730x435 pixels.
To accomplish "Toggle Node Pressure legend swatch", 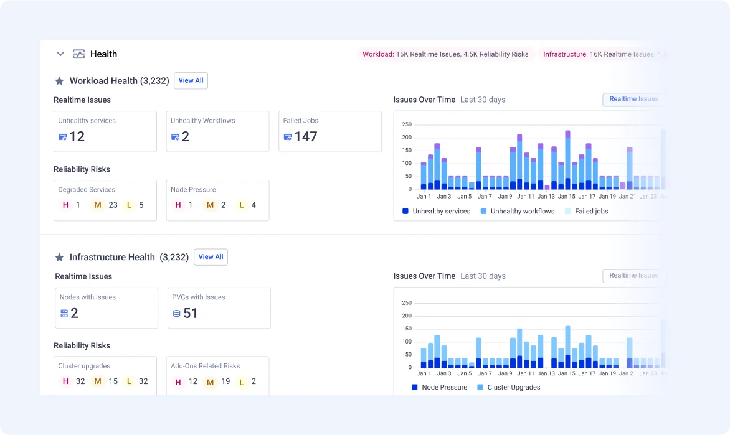I will tap(414, 387).
